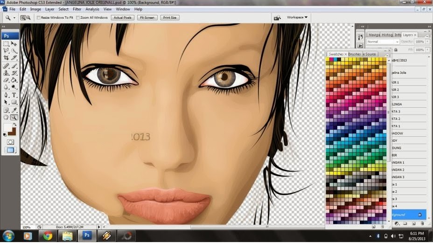Select the Path Selection tool
Viewport: 433px width, 243px height.
tap(6, 103)
